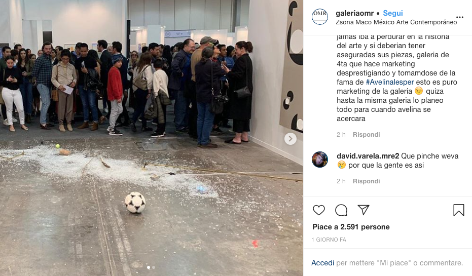Image resolution: width=472 pixels, height=276 pixels.
Task: Open the 1 GIORNO FA timestamp
Action: tap(329, 240)
